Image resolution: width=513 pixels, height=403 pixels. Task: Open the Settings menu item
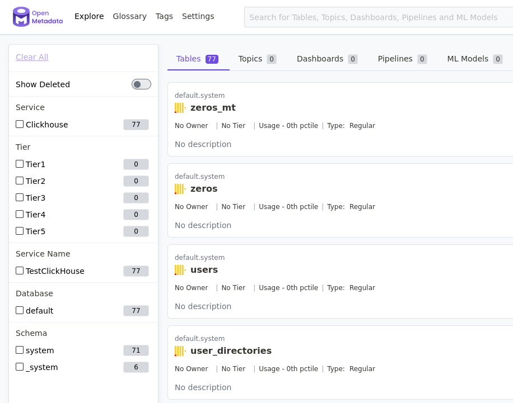pyautogui.click(x=198, y=16)
